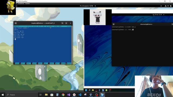Image resolution: width=173 pixels, height=97 pixels.
Task: Click the mcedit lab11_2 command in right terminal
Action: (124, 27)
